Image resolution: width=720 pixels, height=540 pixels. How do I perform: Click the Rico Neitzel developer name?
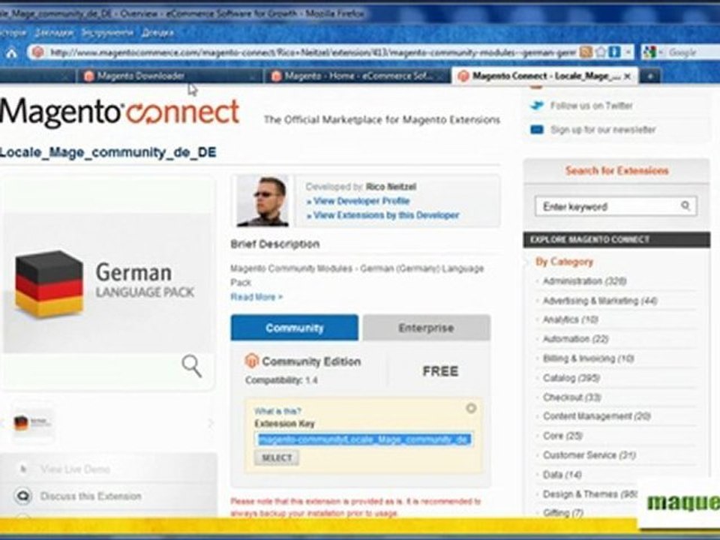(391, 187)
